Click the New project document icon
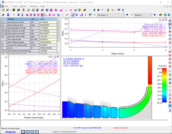172x134 pixels. point(3,10)
